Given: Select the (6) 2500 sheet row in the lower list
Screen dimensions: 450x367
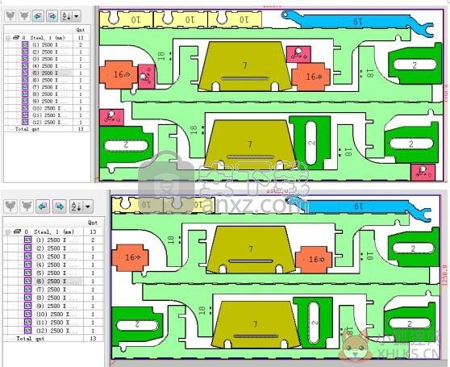Looking at the screenshot, I should pyautogui.click(x=54, y=282).
